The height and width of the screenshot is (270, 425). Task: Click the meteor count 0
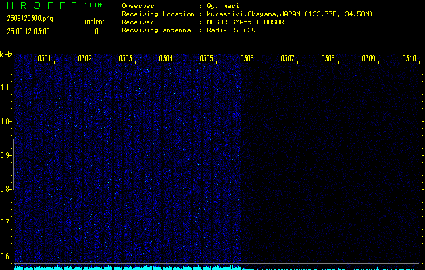(x=97, y=32)
